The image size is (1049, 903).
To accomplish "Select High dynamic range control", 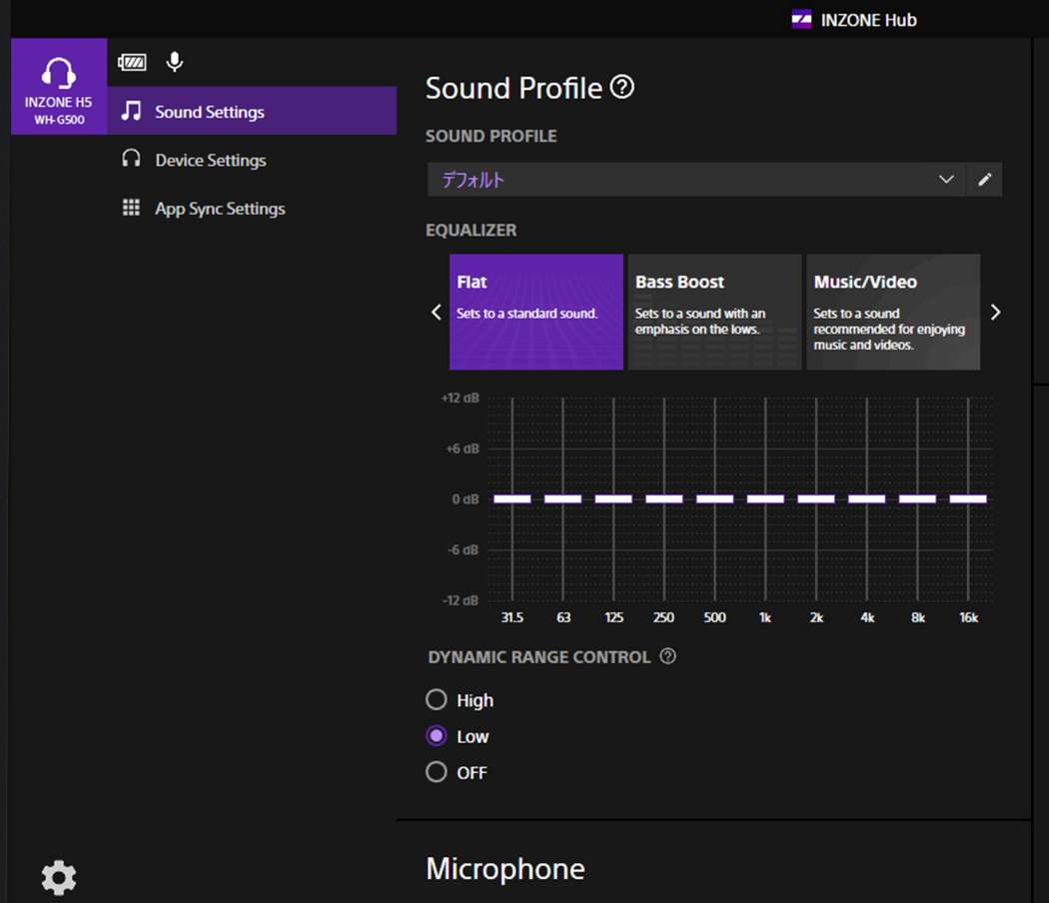I will tap(437, 700).
